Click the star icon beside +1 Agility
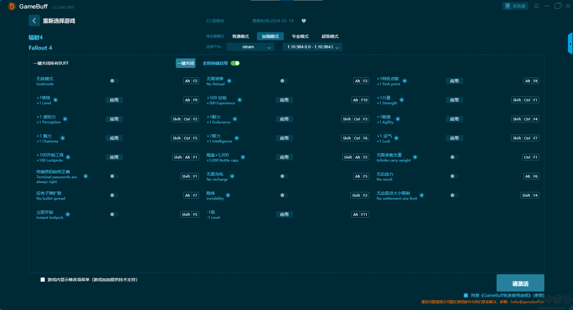The image size is (573, 310). coord(398,119)
